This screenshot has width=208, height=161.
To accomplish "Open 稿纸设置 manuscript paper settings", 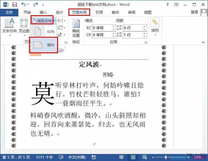I will (x=76, y=28).
